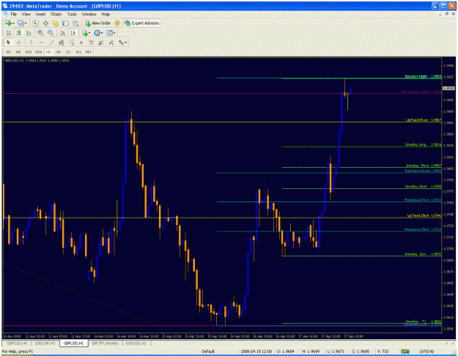Switch chart to Candlesticks mode
Image resolution: width=458 pixels, height=356 pixels.
pyautogui.click(x=19, y=33)
